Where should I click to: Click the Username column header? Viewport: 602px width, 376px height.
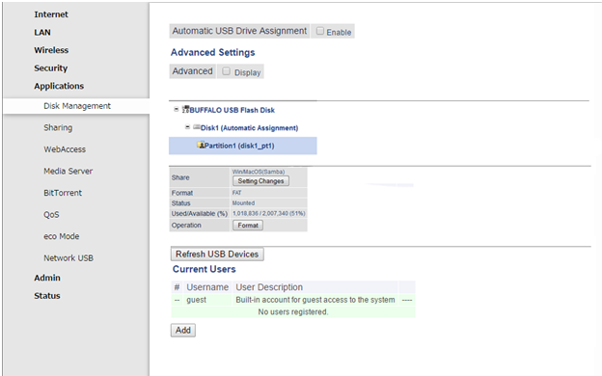point(207,287)
